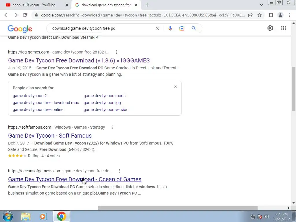Go forward with browser forward arrow
Image resolution: width=296 pixels, height=222 pixels.
(16, 15)
